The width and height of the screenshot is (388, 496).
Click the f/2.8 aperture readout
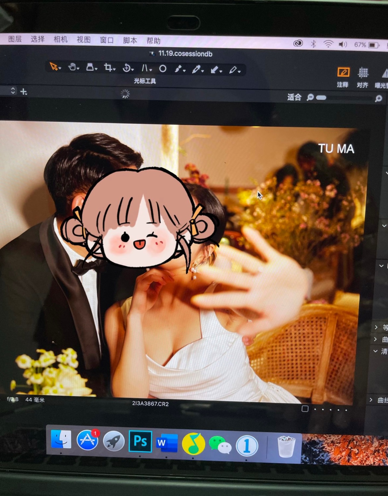click(x=13, y=399)
